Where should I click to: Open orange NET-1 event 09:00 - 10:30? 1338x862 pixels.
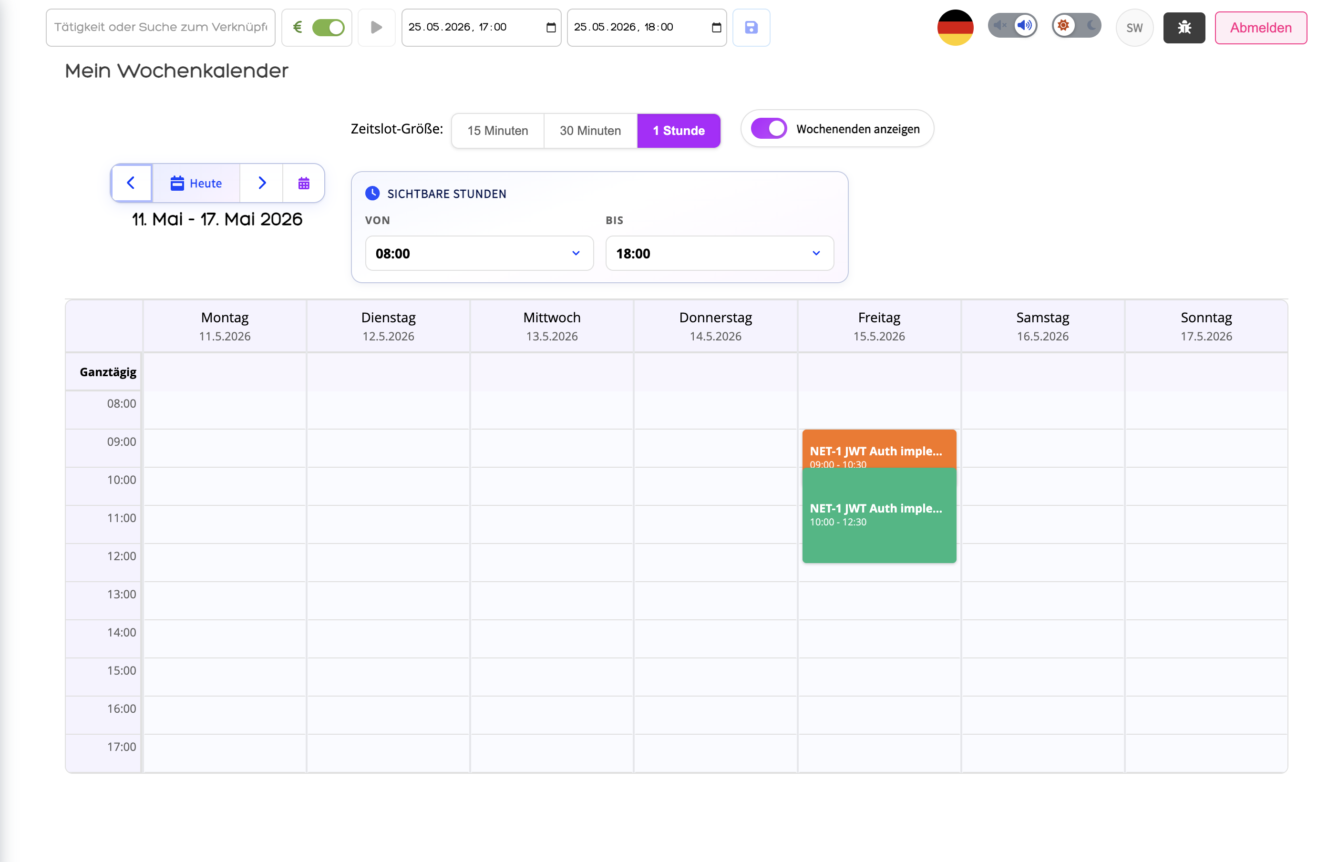(x=879, y=448)
